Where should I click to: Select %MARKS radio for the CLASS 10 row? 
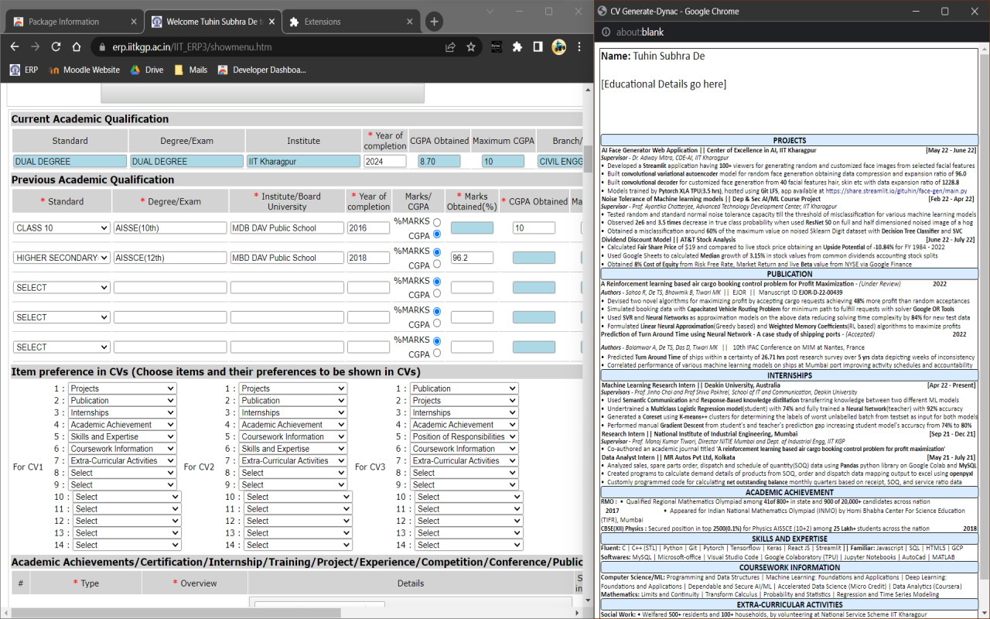(x=437, y=222)
